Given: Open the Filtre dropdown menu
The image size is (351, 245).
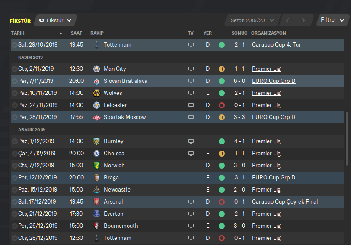Looking at the screenshot, I should click(x=332, y=20).
